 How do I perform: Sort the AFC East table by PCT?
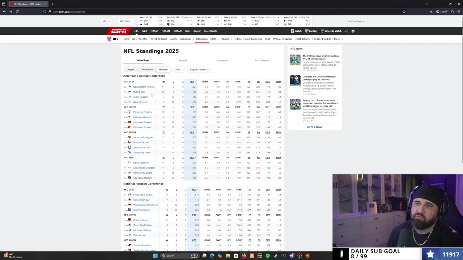(192, 82)
